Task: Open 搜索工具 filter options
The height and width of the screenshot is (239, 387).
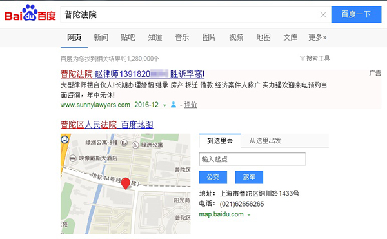Action: tap(318, 58)
